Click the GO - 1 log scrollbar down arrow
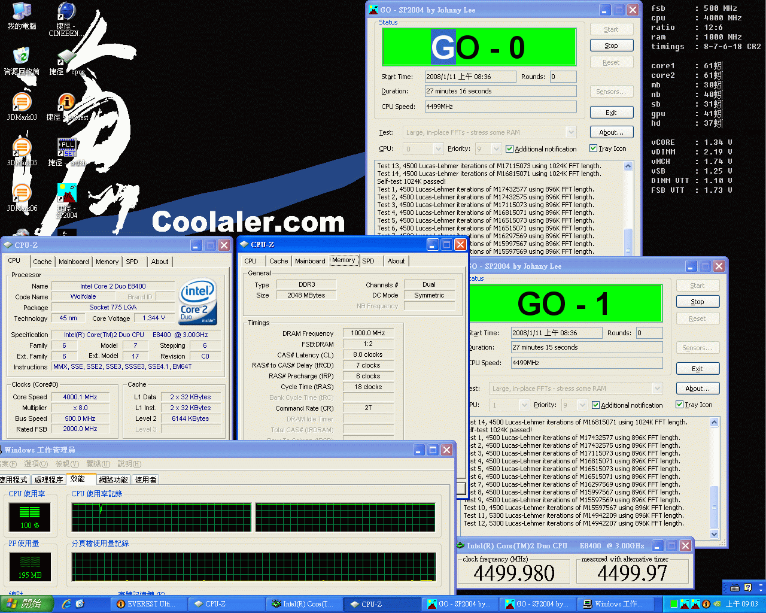This screenshot has height=613, width=766. pos(714,534)
